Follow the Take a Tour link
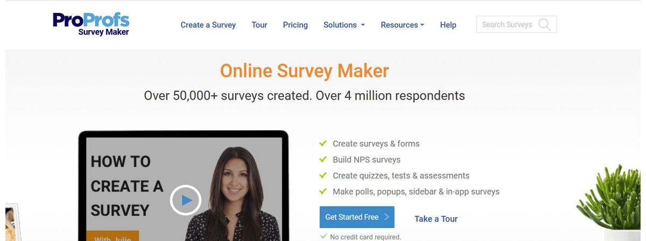The height and width of the screenshot is (241, 646). coord(436,219)
